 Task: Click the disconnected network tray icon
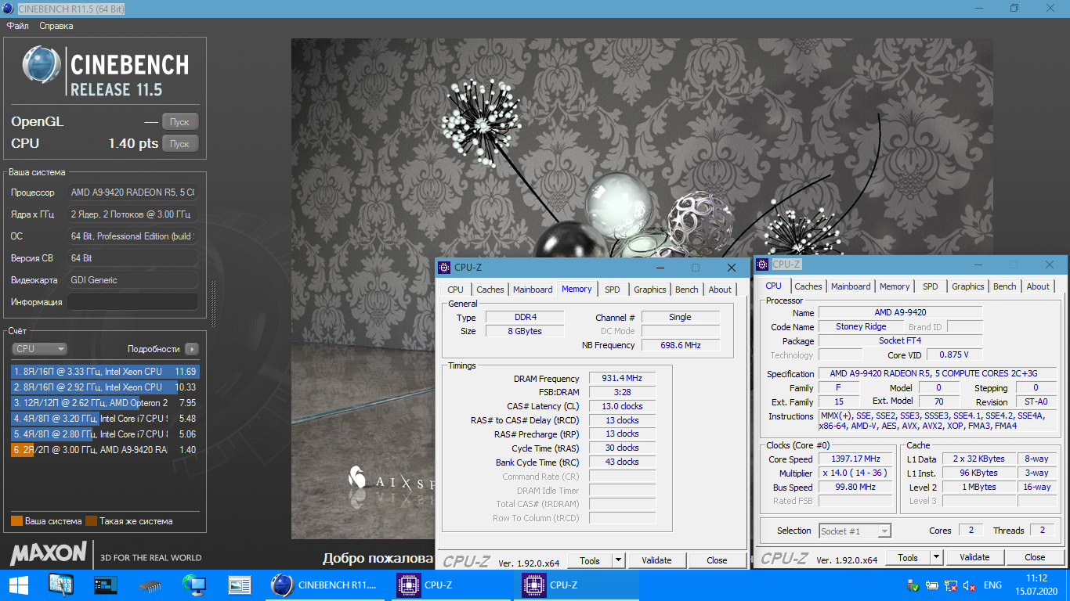(x=951, y=585)
